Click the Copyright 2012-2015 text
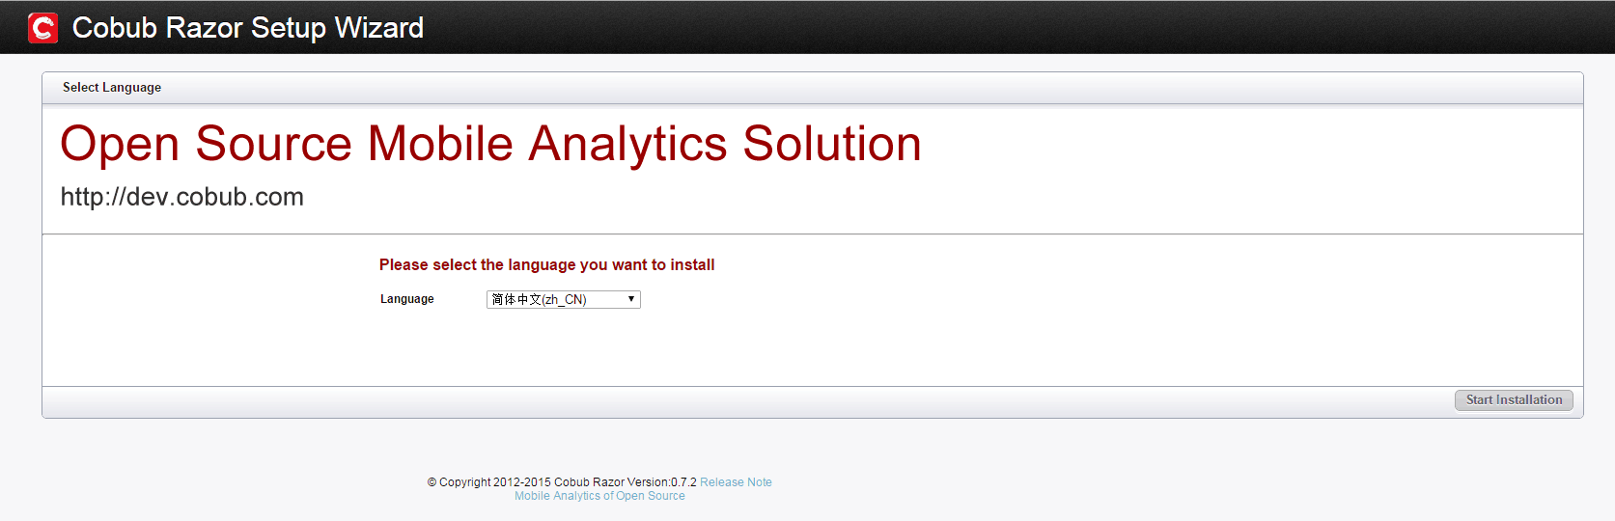 494,482
